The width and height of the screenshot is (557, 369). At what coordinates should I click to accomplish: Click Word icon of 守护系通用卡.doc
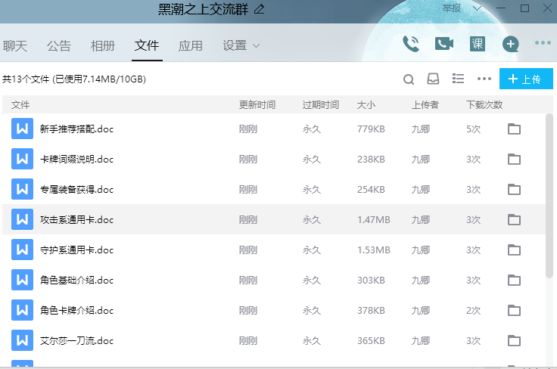pyautogui.click(x=22, y=250)
